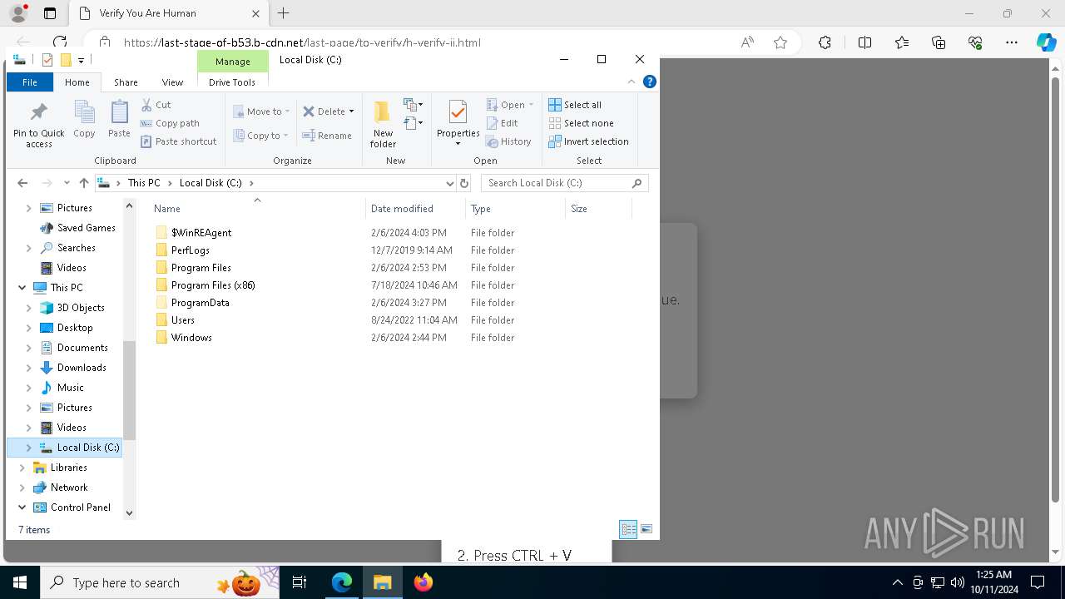Click Copy path in ribbon
This screenshot has height=599, width=1065.
pyautogui.click(x=170, y=123)
